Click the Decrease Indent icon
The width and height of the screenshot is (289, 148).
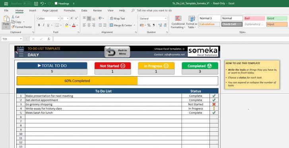(100, 25)
